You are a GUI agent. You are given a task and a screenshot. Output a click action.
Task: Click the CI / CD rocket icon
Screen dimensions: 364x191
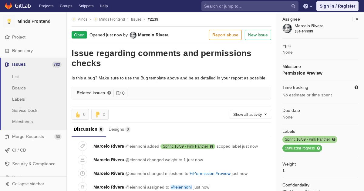tap(7, 150)
